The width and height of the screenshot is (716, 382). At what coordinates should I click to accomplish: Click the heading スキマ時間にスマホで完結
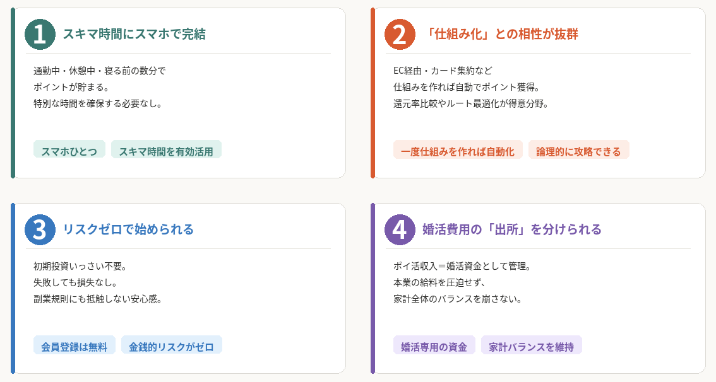click(134, 34)
